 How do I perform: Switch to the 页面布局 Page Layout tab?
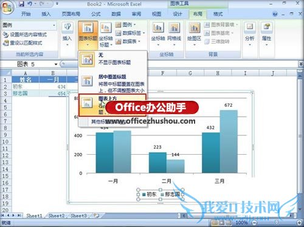click(x=71, y=14)
